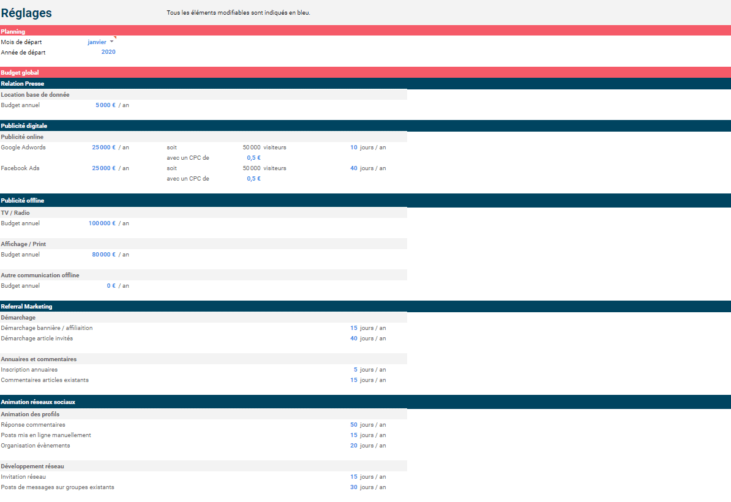Open the janvier month dropdown arrow
This screenshot has height=502, width=731.
coord(111,42)
